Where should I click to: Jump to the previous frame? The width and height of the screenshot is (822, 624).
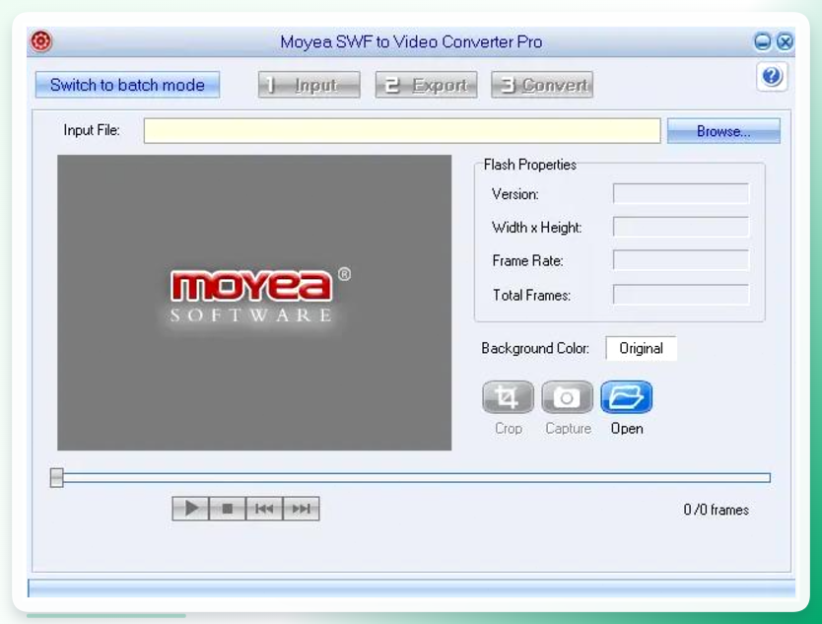pos(264,508)
